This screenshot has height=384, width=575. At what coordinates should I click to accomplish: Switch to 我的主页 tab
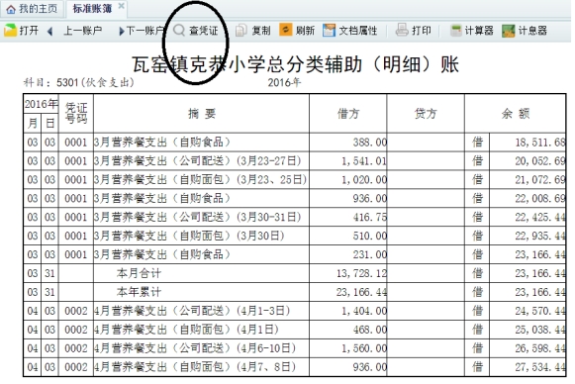coord(32,9)
